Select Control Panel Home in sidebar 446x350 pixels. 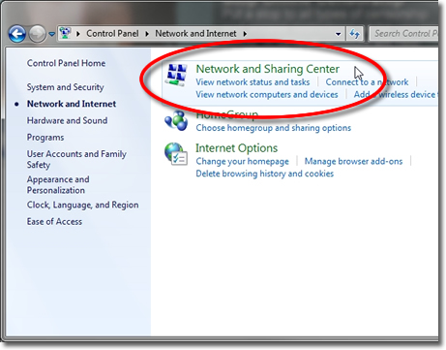click(66, 63)
